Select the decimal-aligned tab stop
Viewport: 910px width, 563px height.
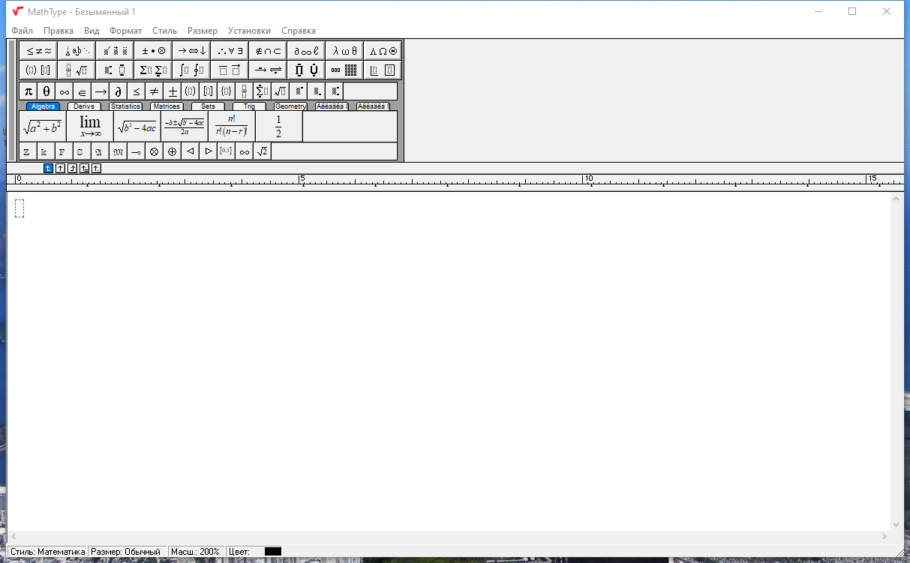click(x=96, y=169)
